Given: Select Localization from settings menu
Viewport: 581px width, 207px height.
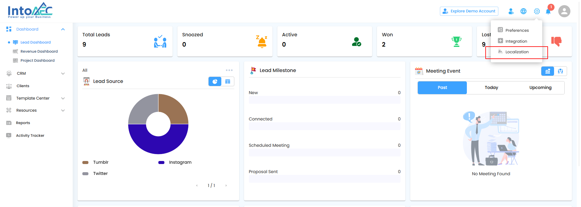Looking at the screenshot, I should tap(517, 52).
